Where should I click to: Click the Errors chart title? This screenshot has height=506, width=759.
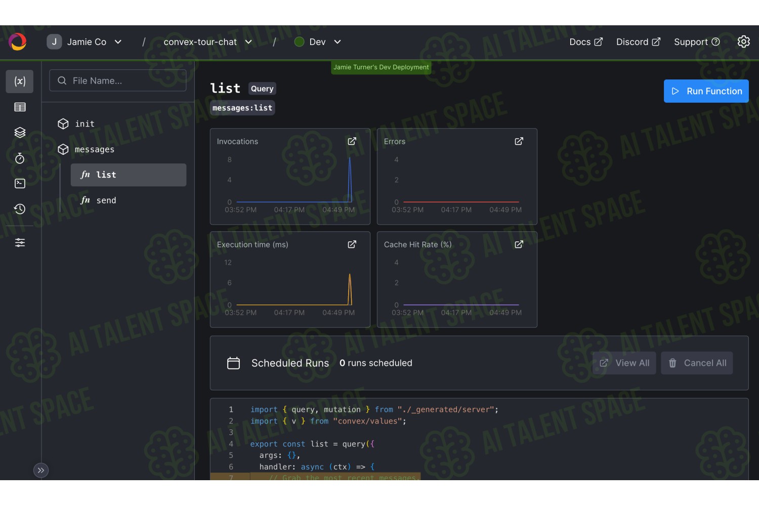(x=394, y=142)
